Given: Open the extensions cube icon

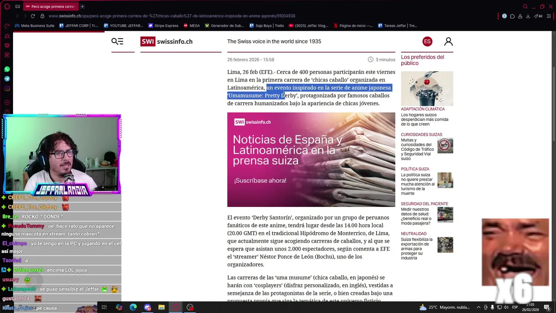Looking at the screenshot, I should click(x=512, y=16).
